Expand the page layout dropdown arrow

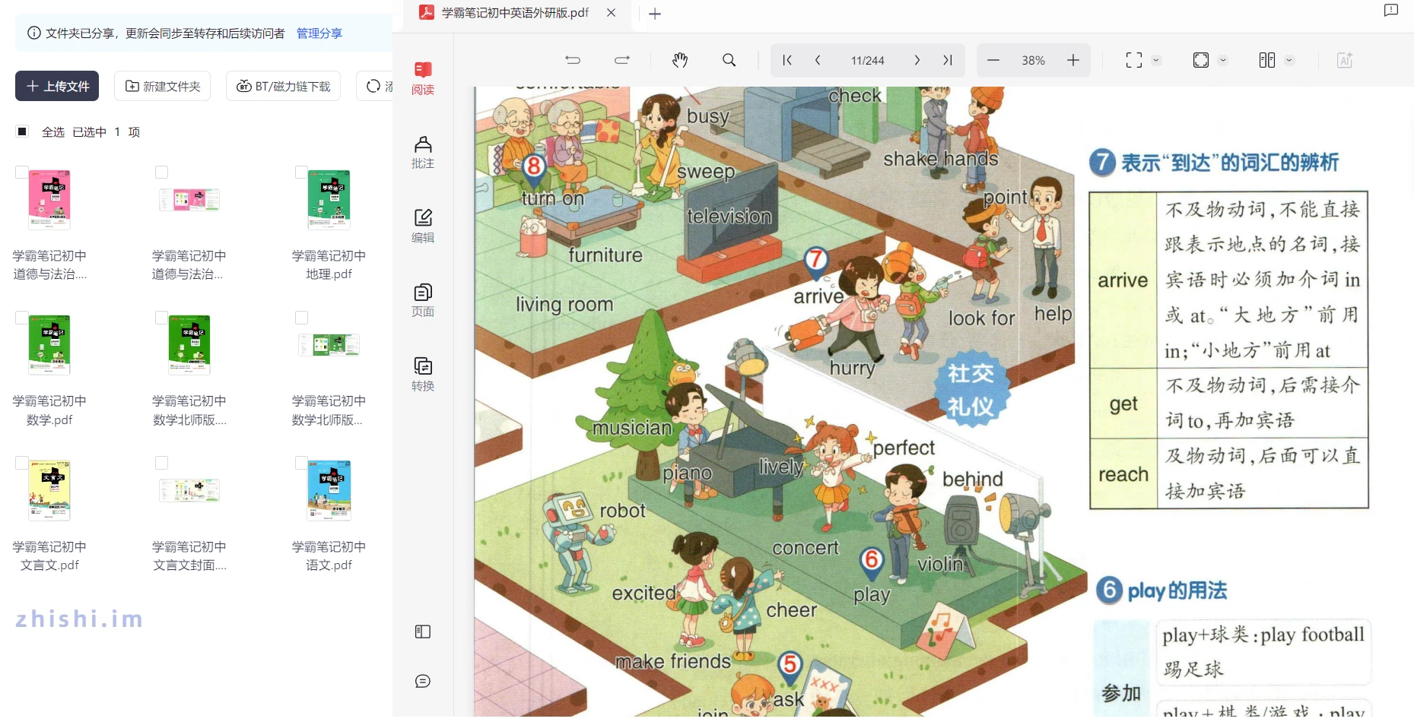(1289, 60)
